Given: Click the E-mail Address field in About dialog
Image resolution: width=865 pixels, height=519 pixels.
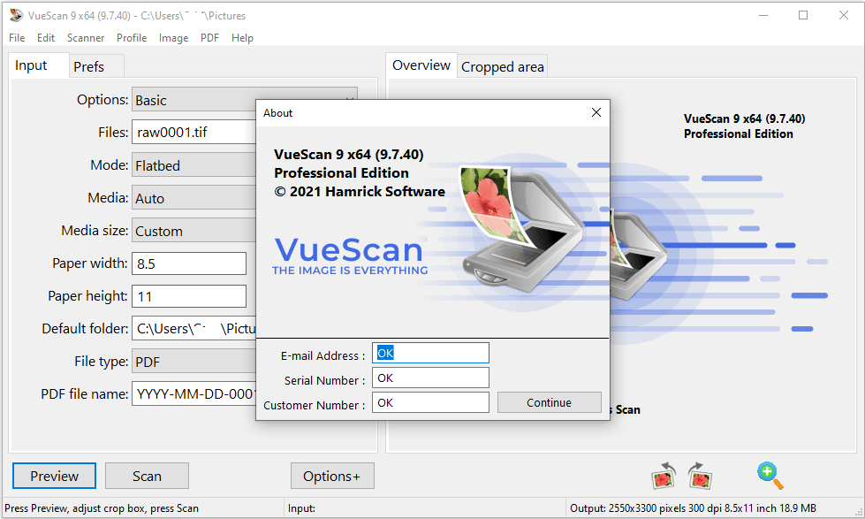Looking at the screenshot, I should point(430,353).
